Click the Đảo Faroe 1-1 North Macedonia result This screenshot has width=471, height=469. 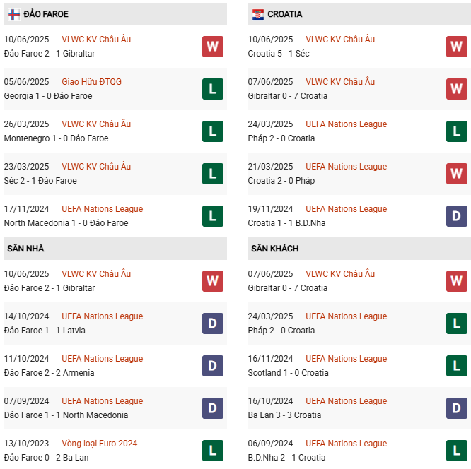[x=66, y=415]
